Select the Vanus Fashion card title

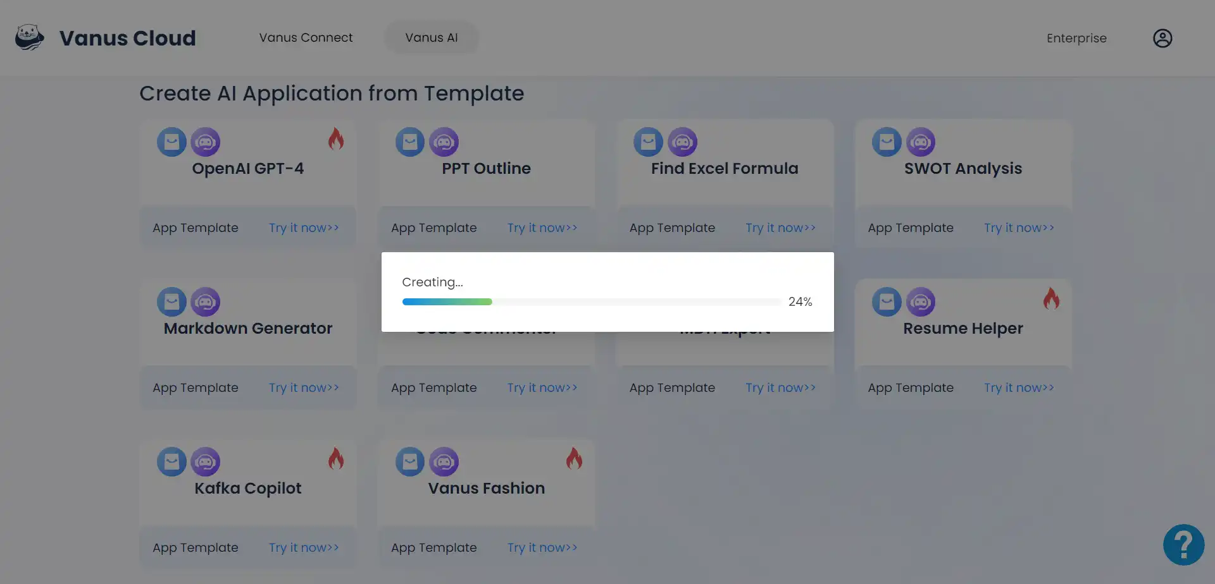click(x=486, y=489)
